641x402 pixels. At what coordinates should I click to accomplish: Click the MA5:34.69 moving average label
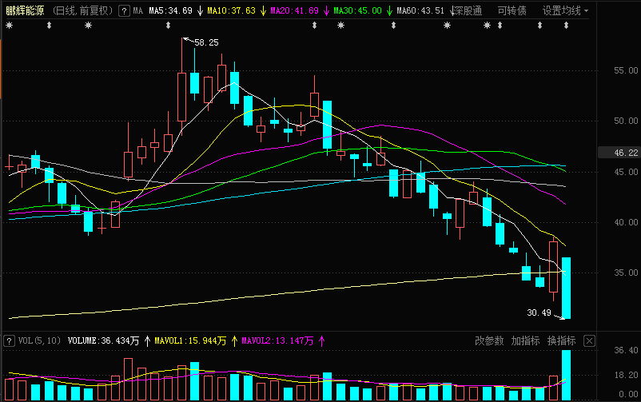[x=170, y=11]
